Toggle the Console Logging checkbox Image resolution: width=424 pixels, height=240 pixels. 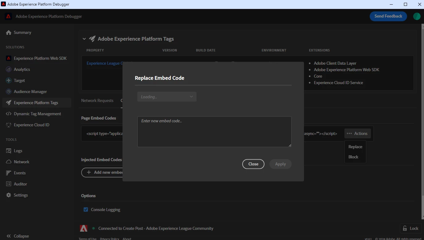coord(86,209)
